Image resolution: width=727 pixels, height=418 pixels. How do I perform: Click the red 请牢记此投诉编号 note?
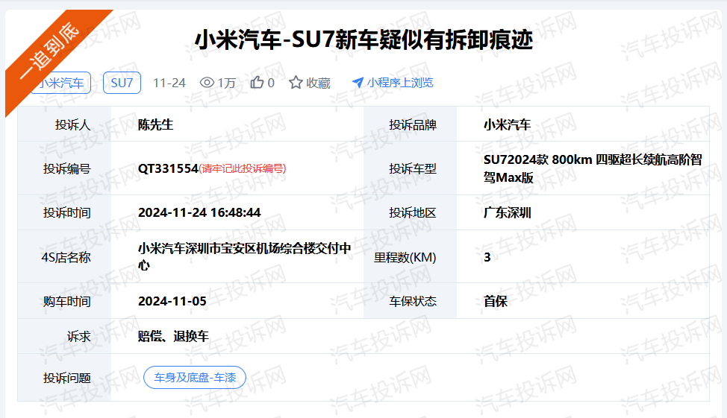(x=243, y=168)
